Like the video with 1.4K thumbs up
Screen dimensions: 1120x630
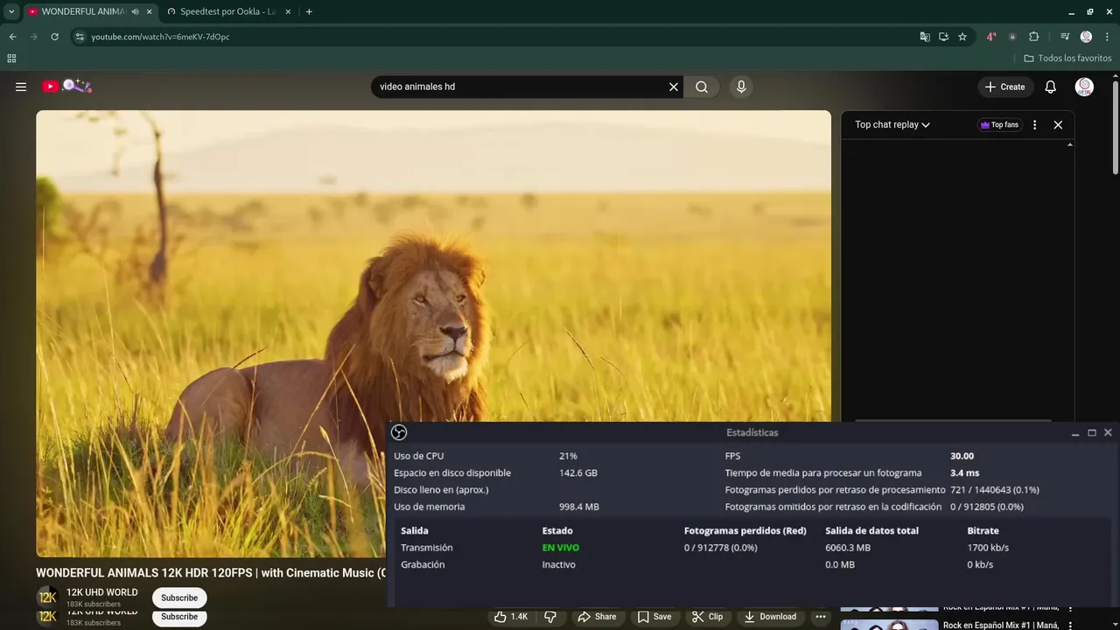coord(511,617)
